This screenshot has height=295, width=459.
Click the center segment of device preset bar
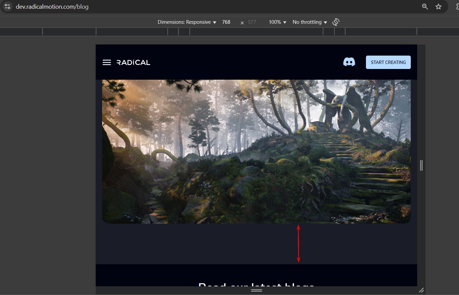click(x=256, y=32)
